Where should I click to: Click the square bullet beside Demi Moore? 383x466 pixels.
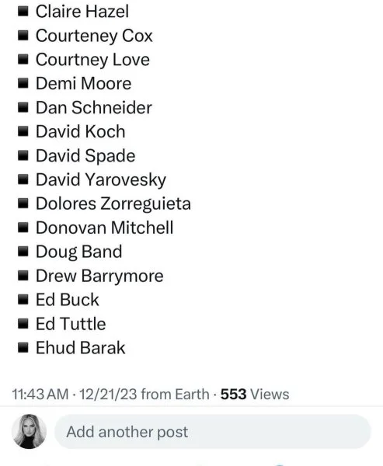click(x=23, y=84)
